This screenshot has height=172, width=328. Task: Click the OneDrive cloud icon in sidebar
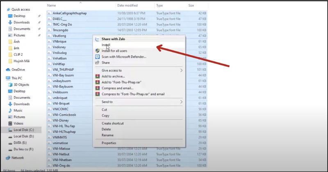click(x=9, y=70)
